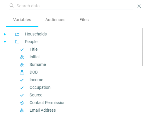
Task: Select the People folder label
Action: pos(31,42)
